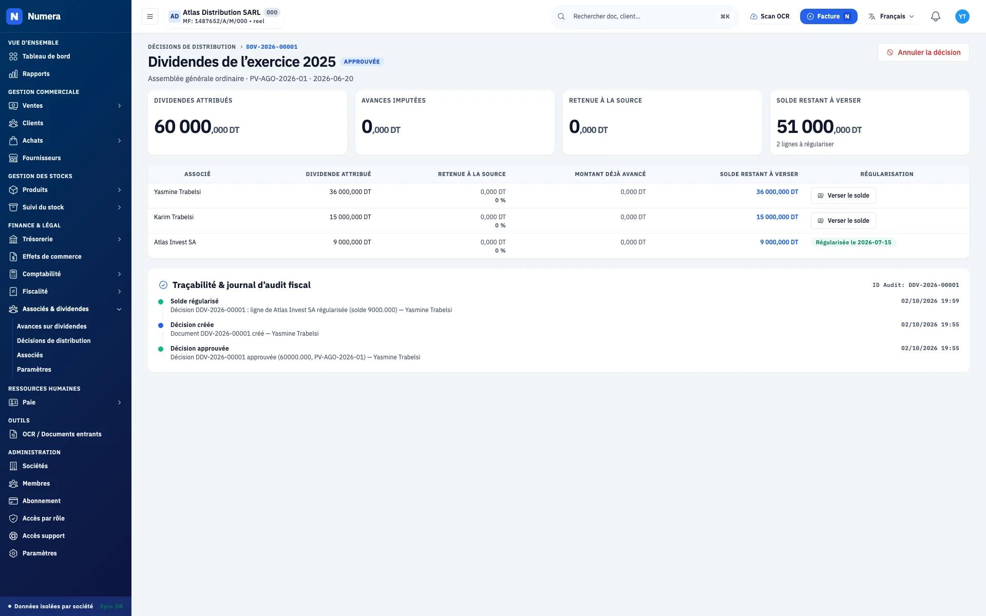Click Fournisseurs store icon
This screenshot has height=616, width=986.
13,158
